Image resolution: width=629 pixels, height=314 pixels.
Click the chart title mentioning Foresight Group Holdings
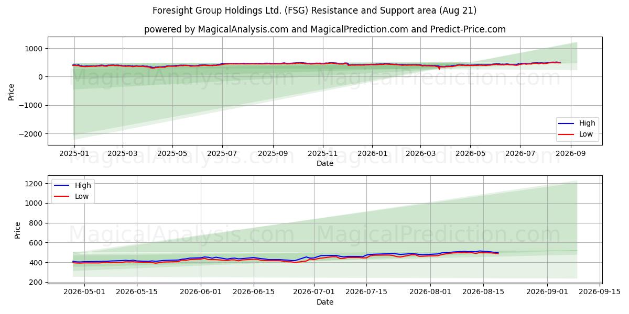[x=314, y=10]
